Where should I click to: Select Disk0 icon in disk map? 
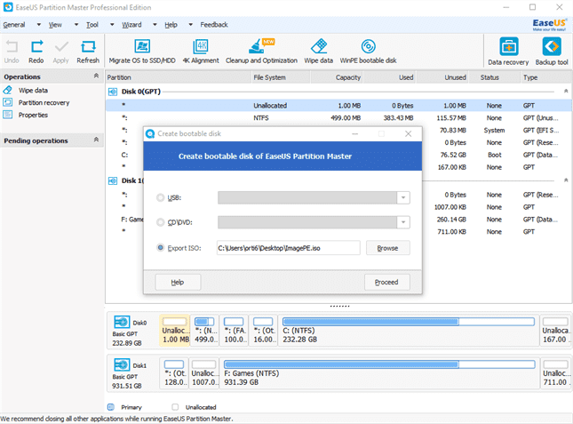tap(122, 322)
